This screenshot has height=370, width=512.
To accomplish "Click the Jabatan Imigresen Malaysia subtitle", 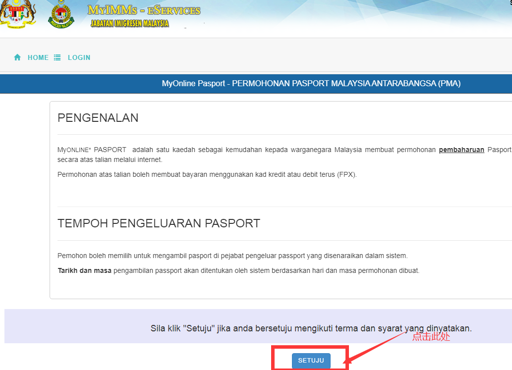I will pos(130,23).
